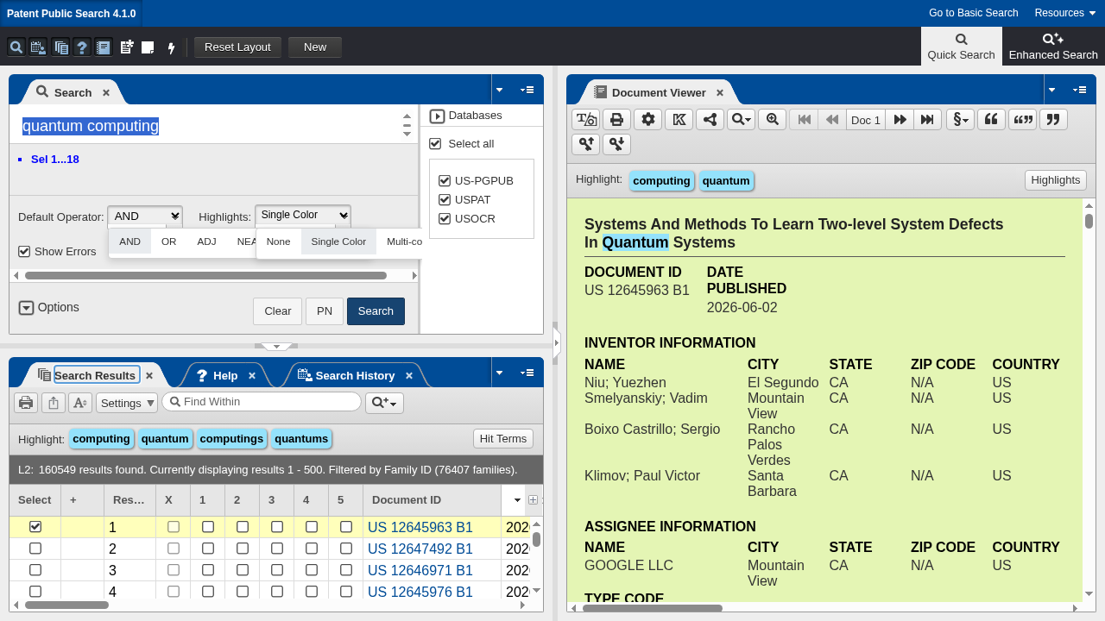This screenshot has height=621, width=1105.
Task: Open Document ID column sort dropdown
Action: point(517,500)
